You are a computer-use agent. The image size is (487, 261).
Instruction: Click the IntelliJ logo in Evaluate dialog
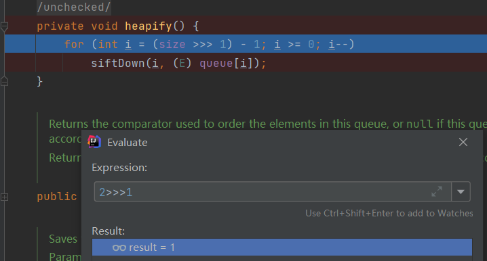tap(94, 142)
